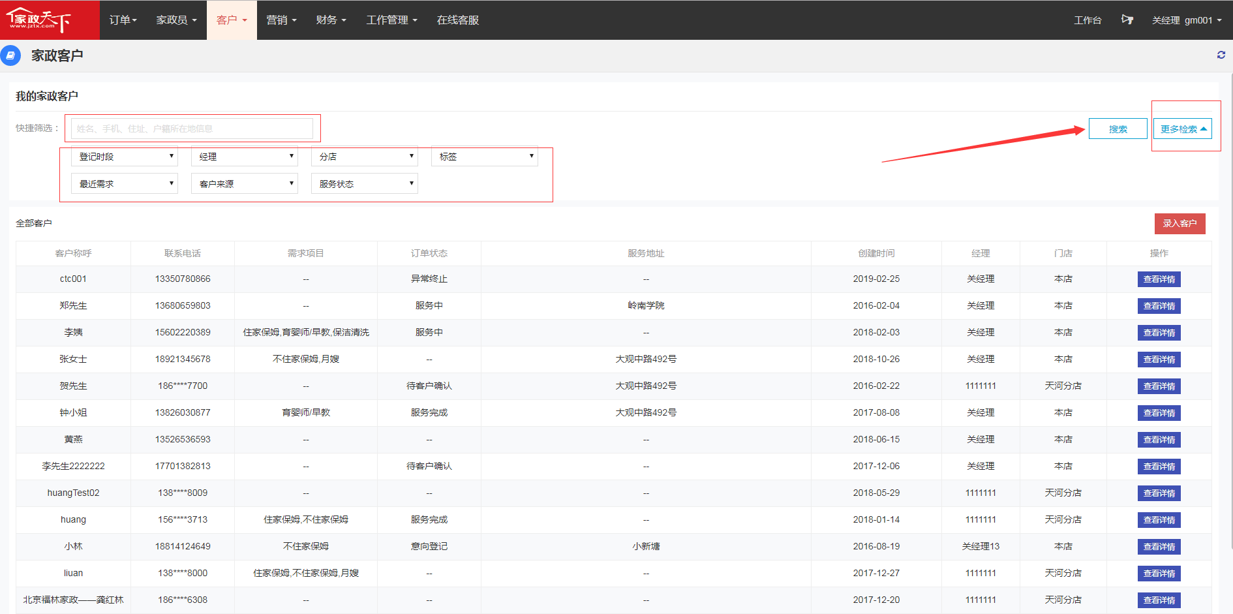The image size is (1233, 614).
Task: Click the quick filter search input
Action: [192, 129]
